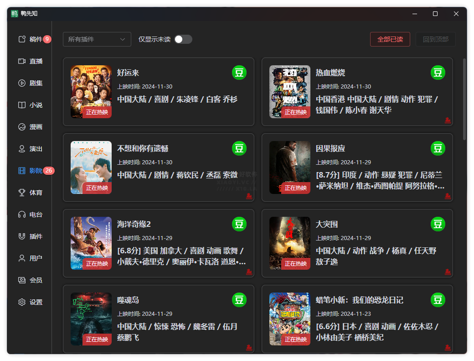
Task: Click red duck mark on 大突围 card
Action: point(448,272)
